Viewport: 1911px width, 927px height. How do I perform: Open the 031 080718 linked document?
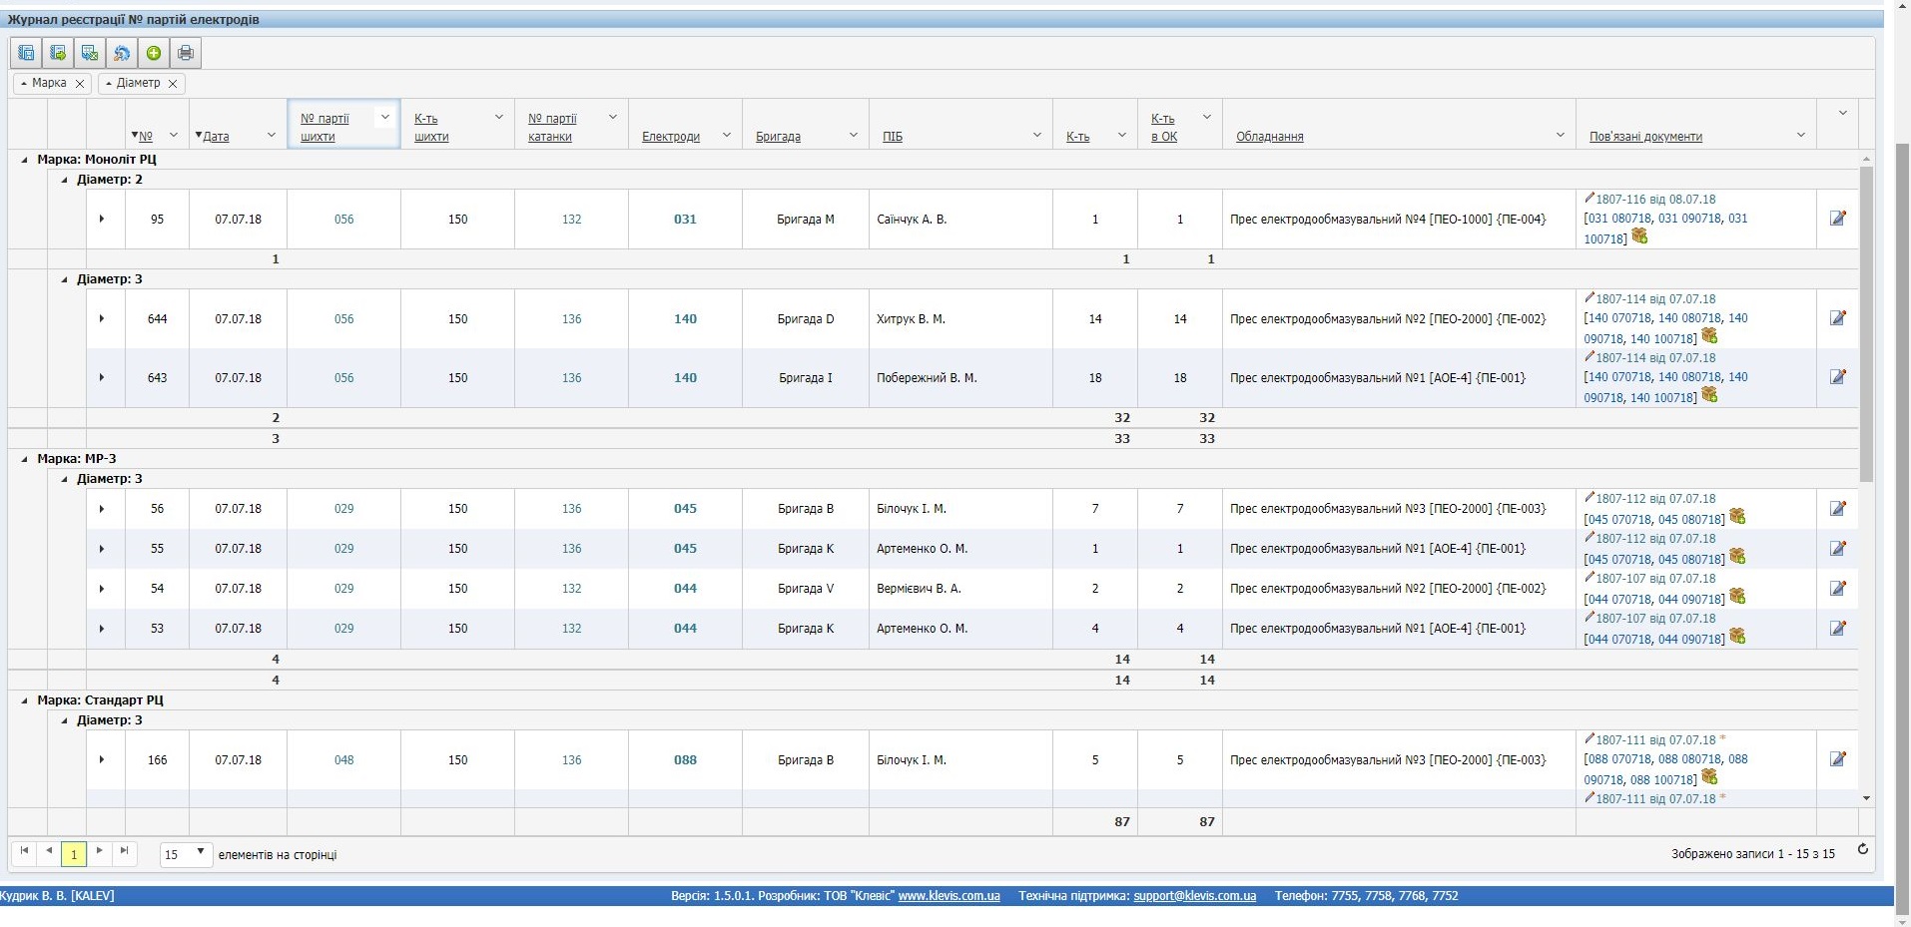click(x=1619, y=219)
